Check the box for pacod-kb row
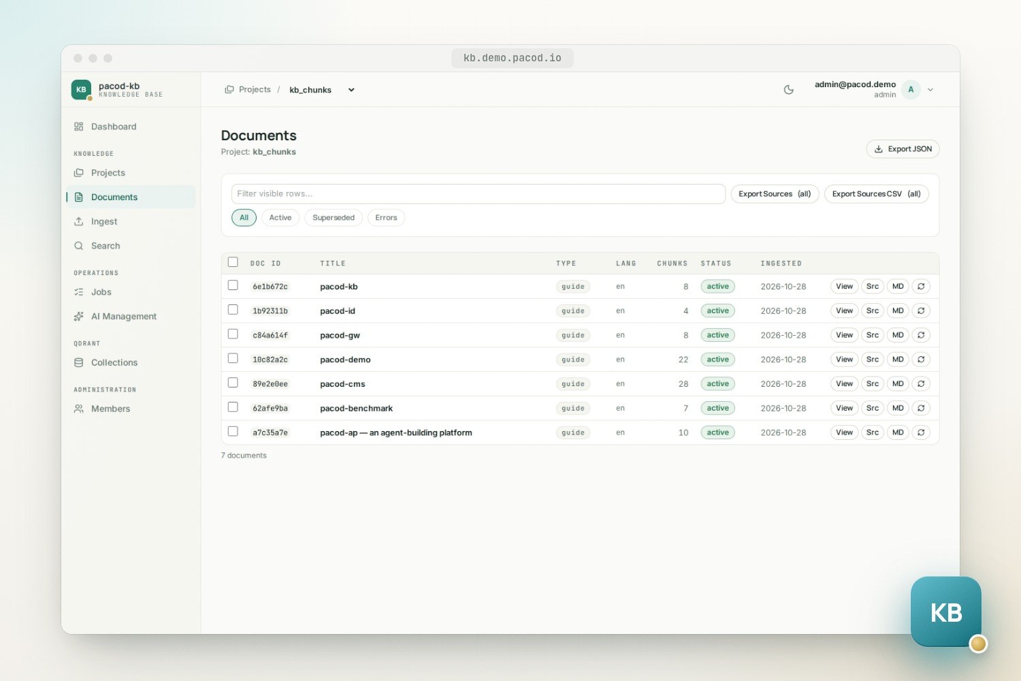The width and height of the screenshot is (1021, 681). click(x=233, y=285)
